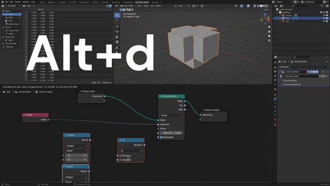Toggle viewport overlays button

[x=248, y=6]
